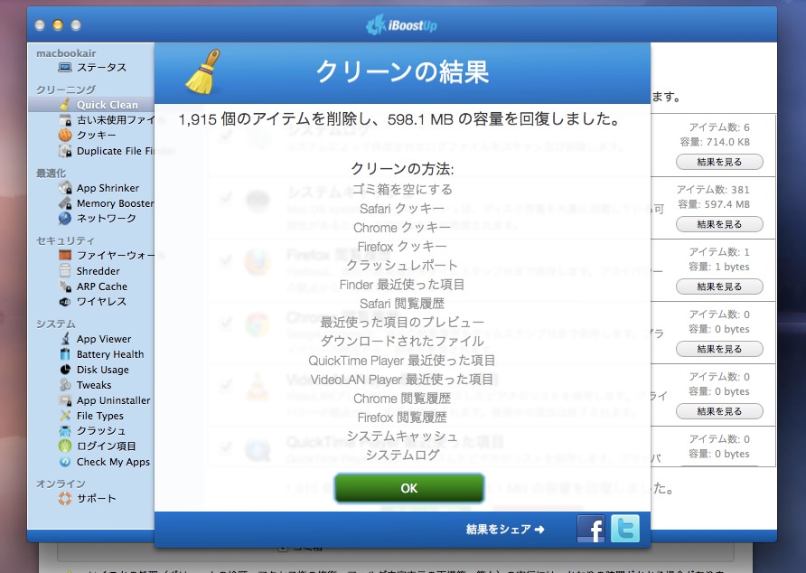Open ステータス in the sidebar

(101, 68)
